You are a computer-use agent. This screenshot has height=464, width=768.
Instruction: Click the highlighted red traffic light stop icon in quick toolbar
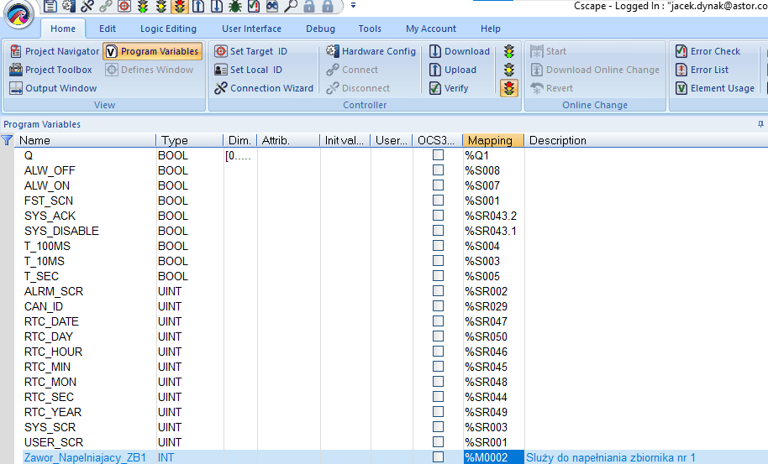point(180,6)
